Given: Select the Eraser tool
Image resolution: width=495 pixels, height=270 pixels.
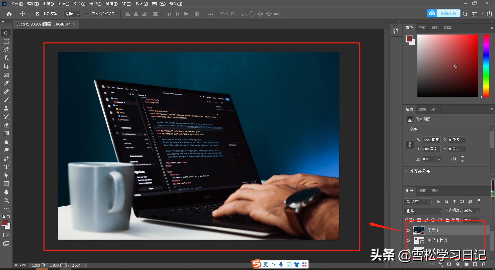Looking at the screenshot, I should pos(6,125).
